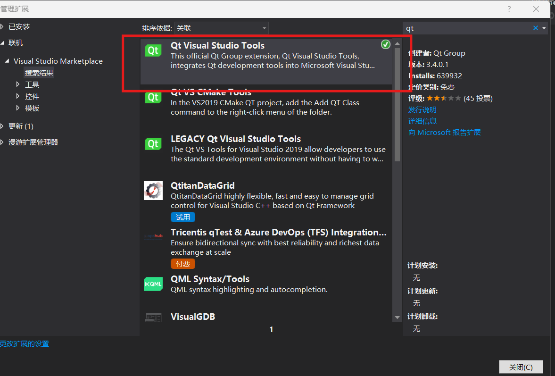Open the 排序依据 sort dropdown
The height and width of the screenshot is (376, 555).
click(x=221, y=28)
